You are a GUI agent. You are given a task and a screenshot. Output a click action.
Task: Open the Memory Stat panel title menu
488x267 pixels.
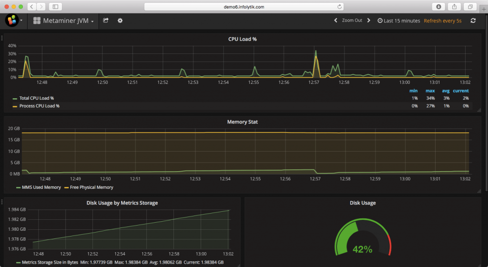click(x=242, y=122)
